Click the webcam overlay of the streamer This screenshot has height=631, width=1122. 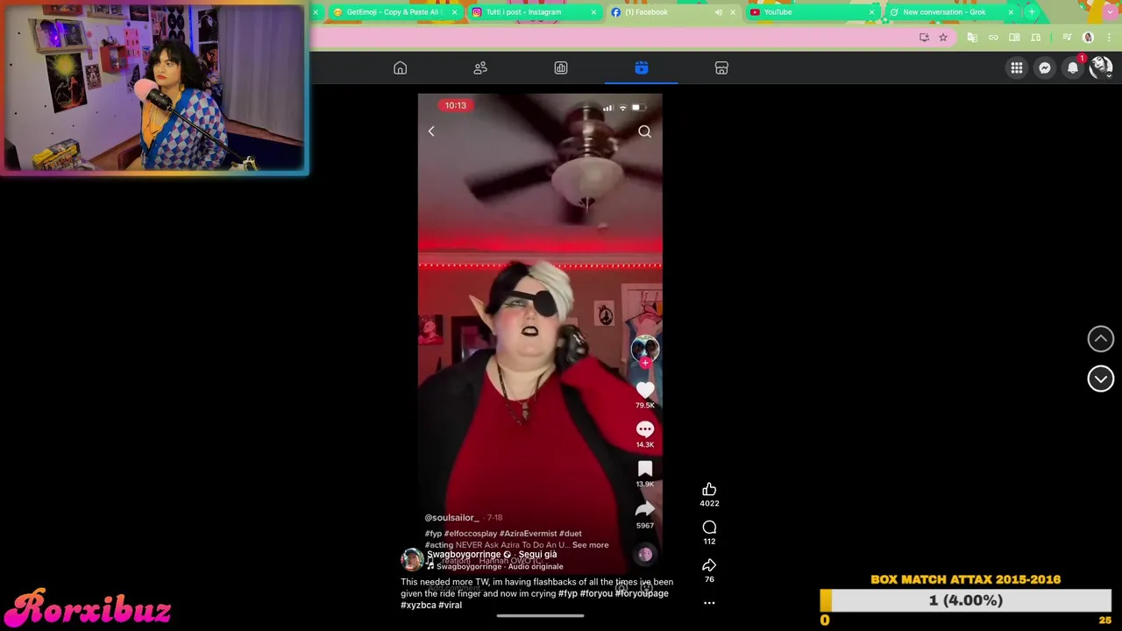point(154,88)
